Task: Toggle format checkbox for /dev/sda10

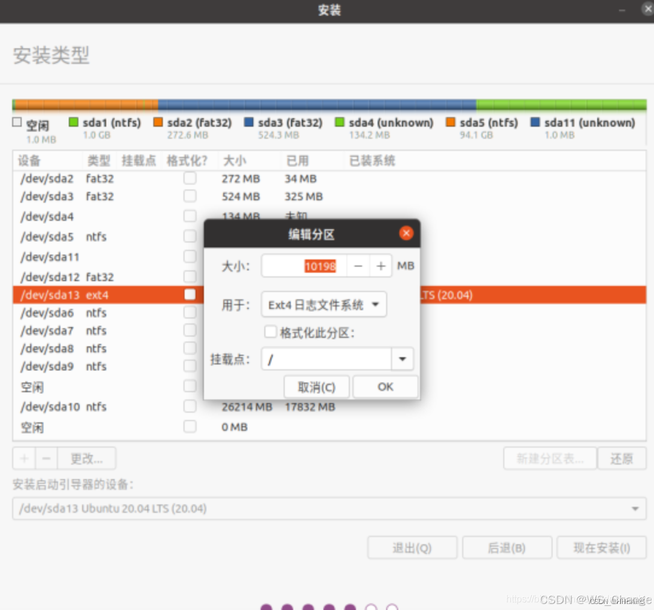Action: tap(190, 406)
